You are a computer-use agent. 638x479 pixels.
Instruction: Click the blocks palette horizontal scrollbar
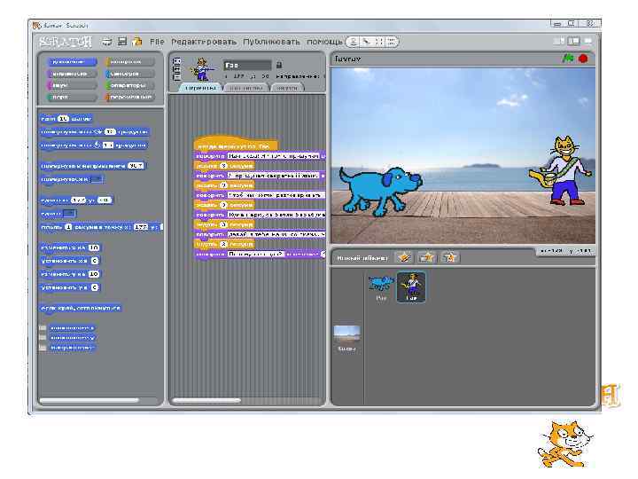click(x=89, y=400)
